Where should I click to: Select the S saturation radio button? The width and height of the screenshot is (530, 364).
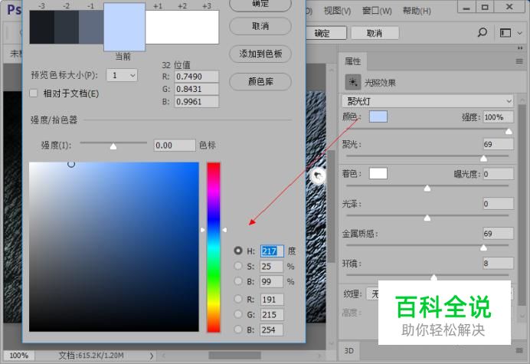point(238,266)
